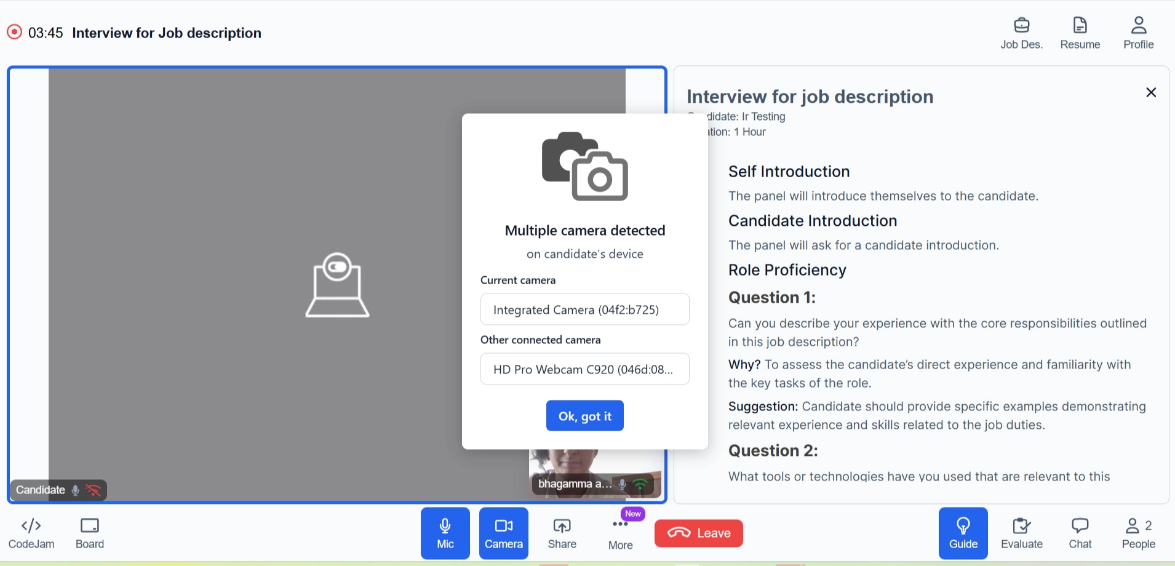Click the 'Multiple camera detected' title
1175x566 pixels.
[x=585, y=231]
